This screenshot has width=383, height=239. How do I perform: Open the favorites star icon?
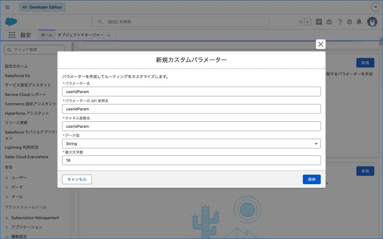(x=301, y=22)
